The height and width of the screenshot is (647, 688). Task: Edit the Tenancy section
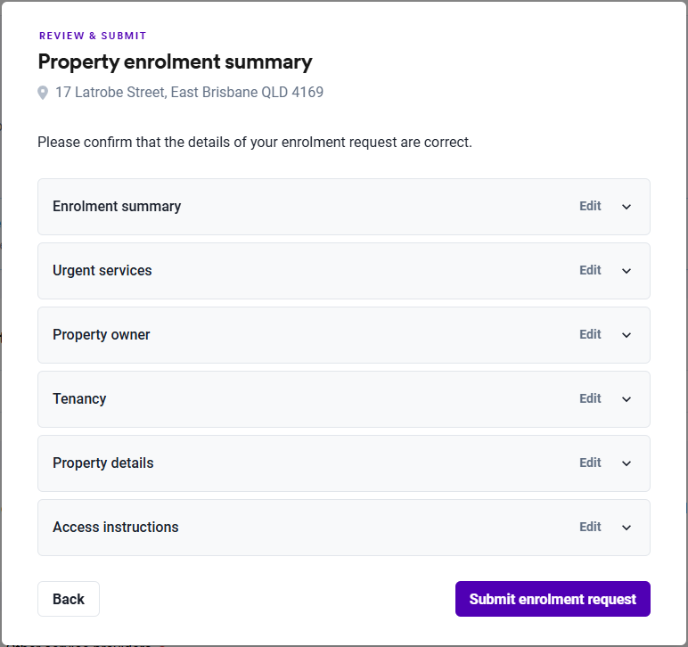590,398
